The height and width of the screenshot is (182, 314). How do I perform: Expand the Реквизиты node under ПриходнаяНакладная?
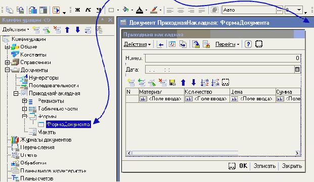coord(24,101)
